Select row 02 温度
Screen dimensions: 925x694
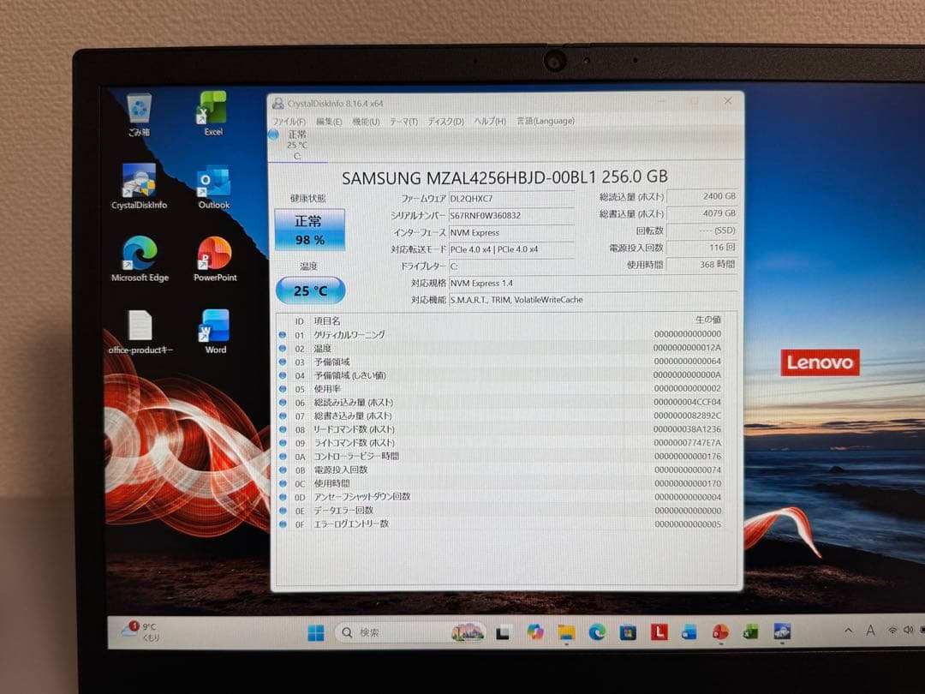pos(501,348)
